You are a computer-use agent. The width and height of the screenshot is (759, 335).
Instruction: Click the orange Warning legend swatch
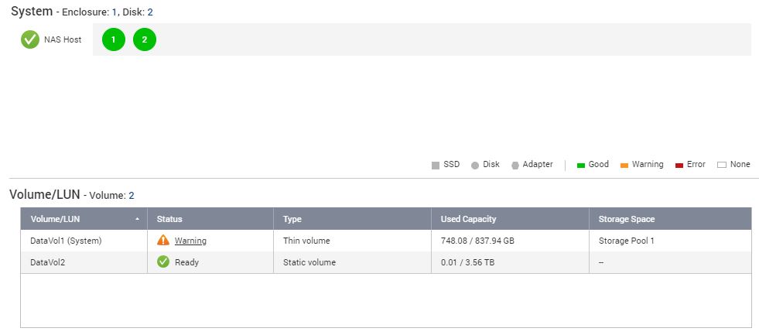point(624,165)
